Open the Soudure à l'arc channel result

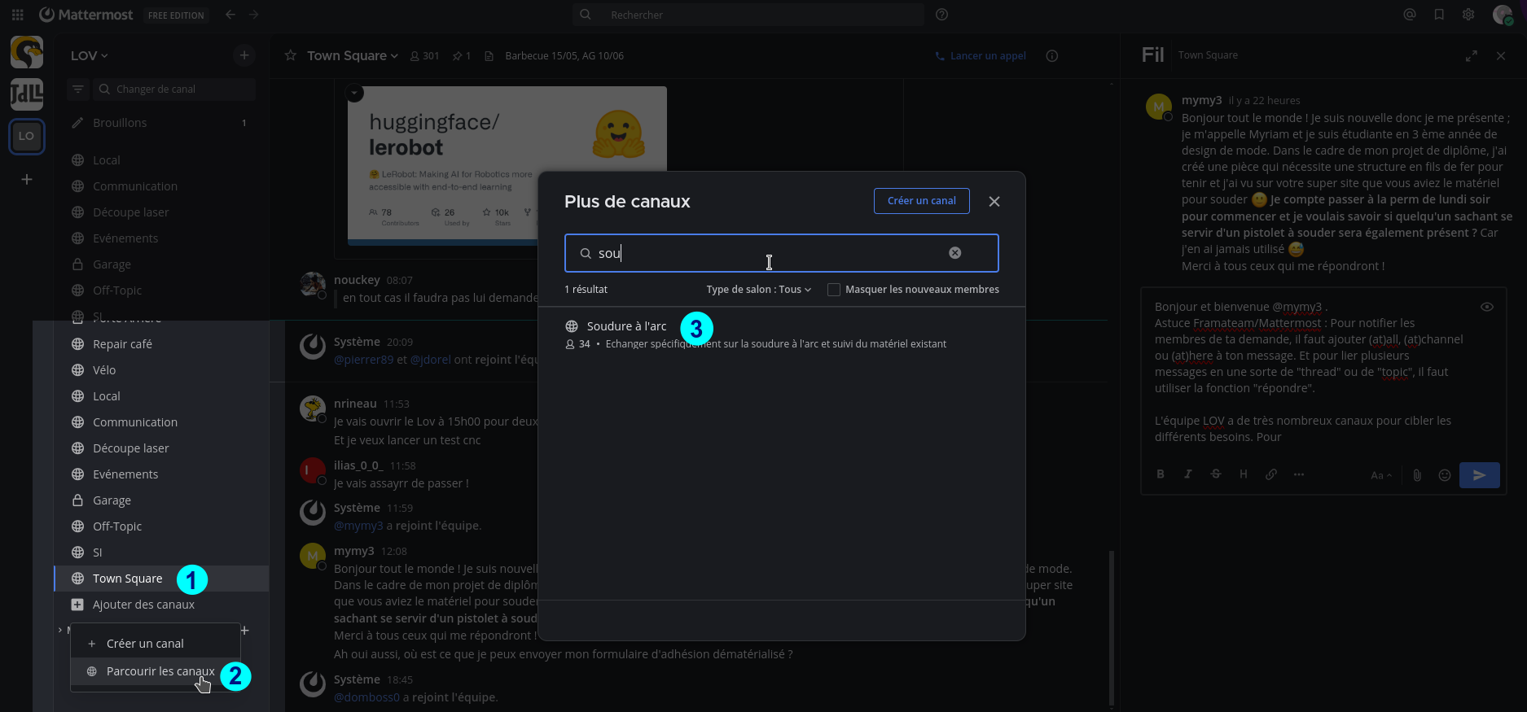(626, 326)
